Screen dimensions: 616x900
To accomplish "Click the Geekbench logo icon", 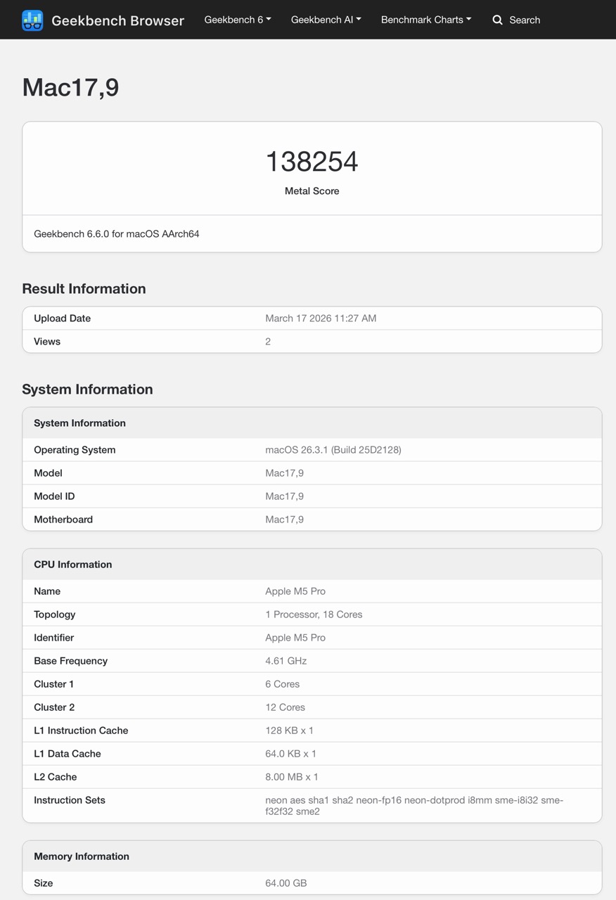I will [32, 20].
